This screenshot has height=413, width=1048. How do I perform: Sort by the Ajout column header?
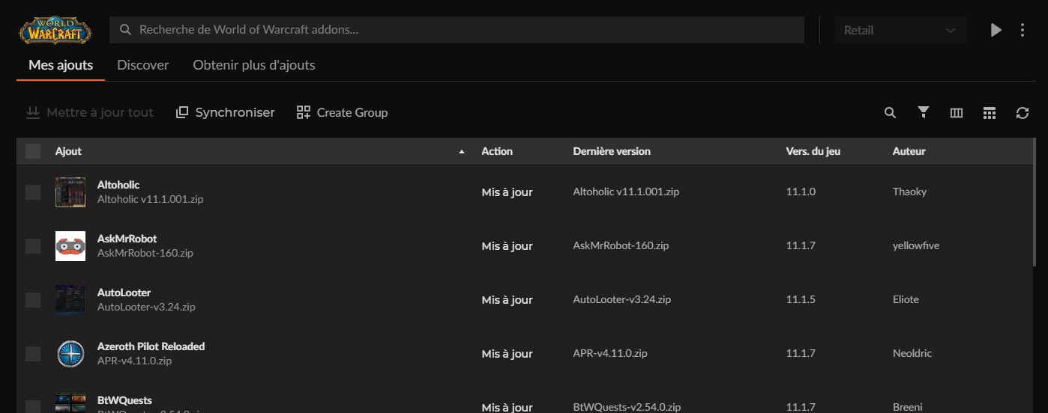[x=68, y=151]
